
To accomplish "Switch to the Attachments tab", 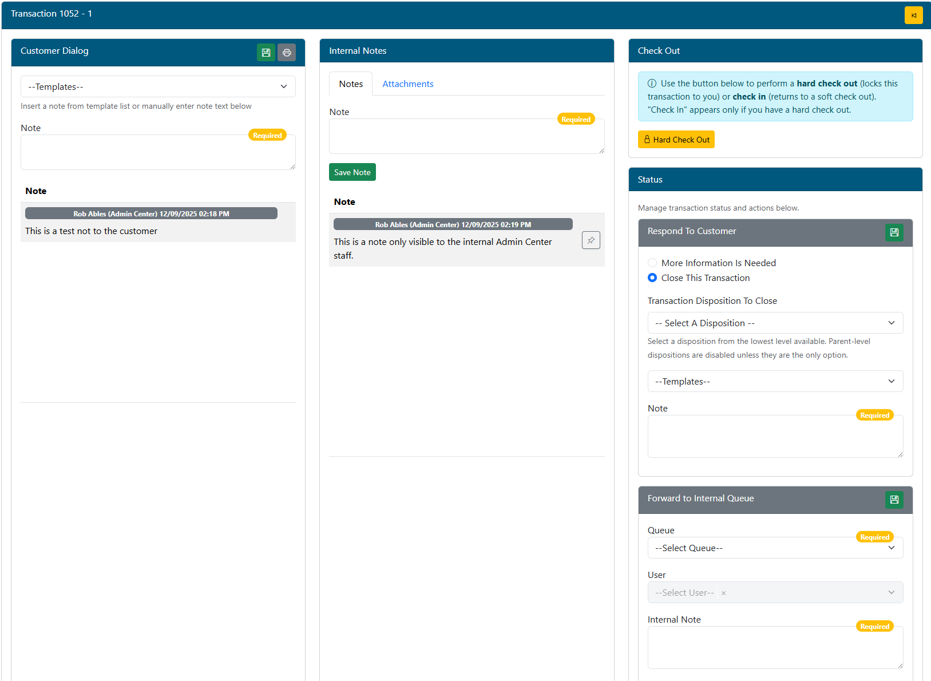I will click(x=407, y=84).
